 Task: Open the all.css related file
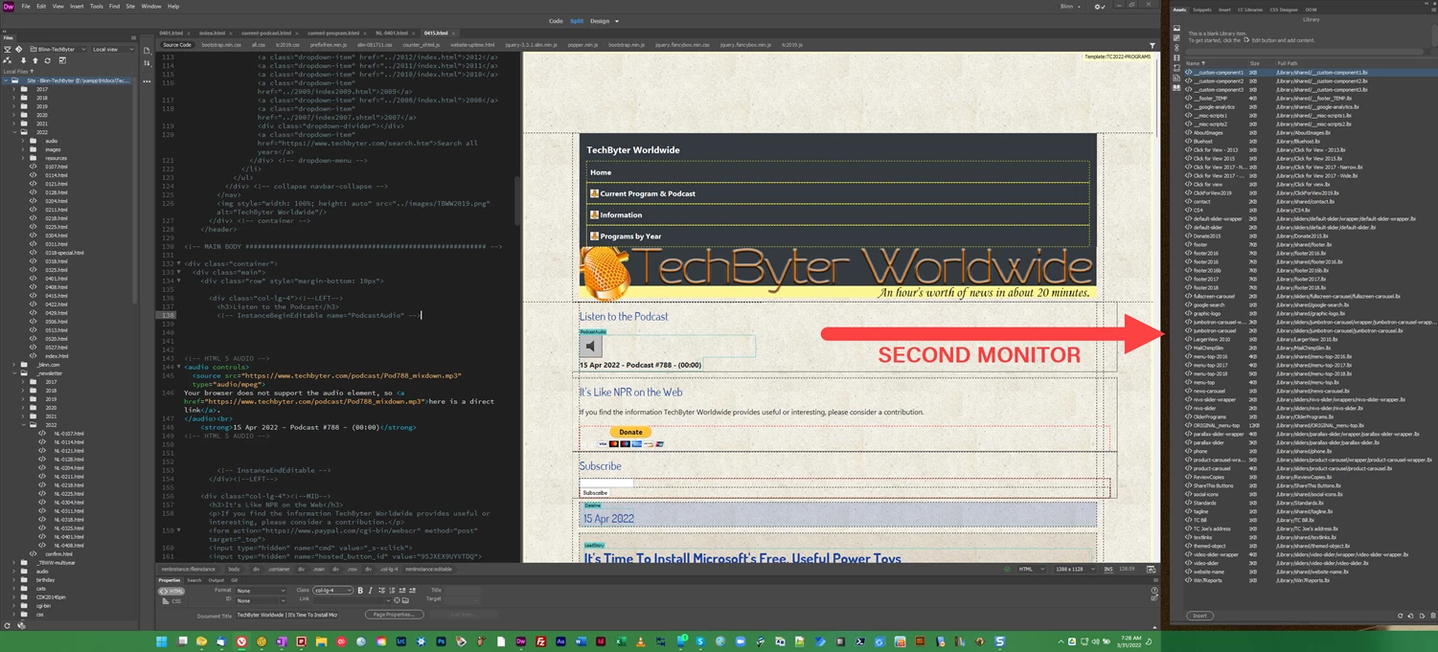tap(259, 45)
